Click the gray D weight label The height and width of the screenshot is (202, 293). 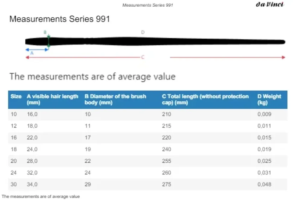[143, 32]
